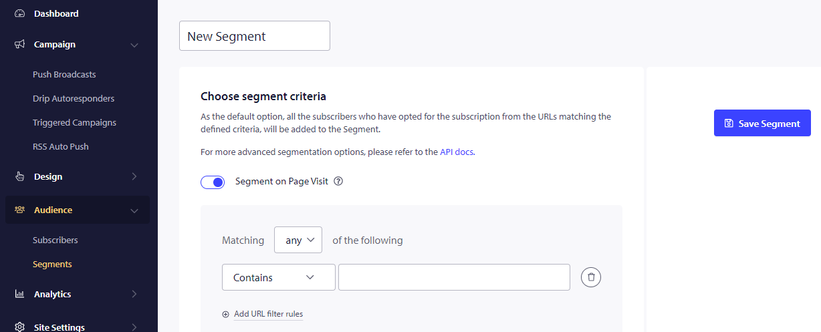821x332 pixels.
Task: Click the New Segment name field
Action: click(x=254, y=36)
